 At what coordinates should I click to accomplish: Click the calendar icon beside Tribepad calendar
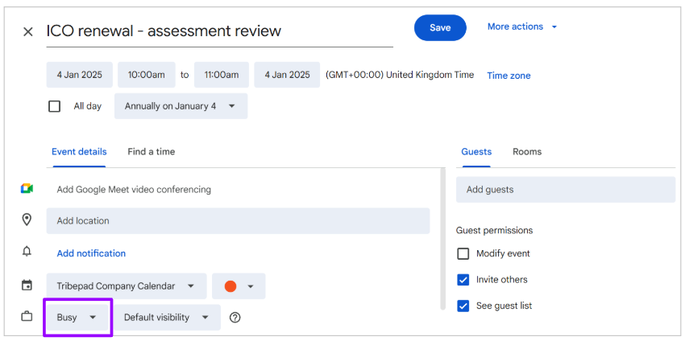(x=27, y=286)
